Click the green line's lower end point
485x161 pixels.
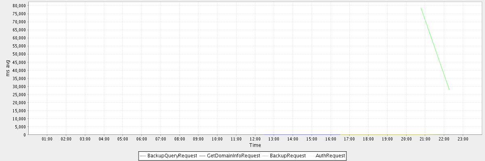pos(449,89)
